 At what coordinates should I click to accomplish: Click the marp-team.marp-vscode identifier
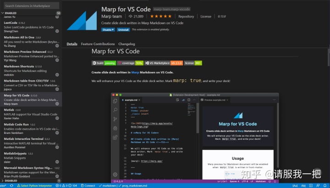(x=172, y=9)
